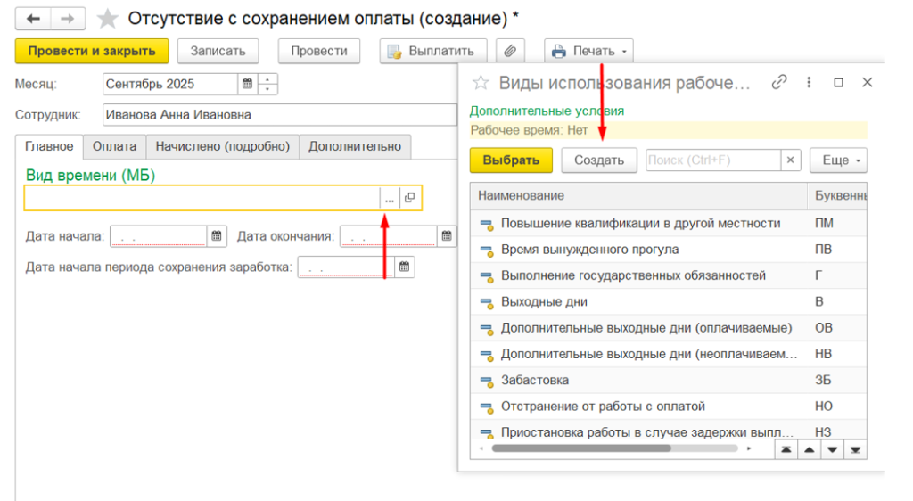Viewport: 913px width, 501px height.
Task: Click the month stepper arrows
Action: (x=267, y=85)
